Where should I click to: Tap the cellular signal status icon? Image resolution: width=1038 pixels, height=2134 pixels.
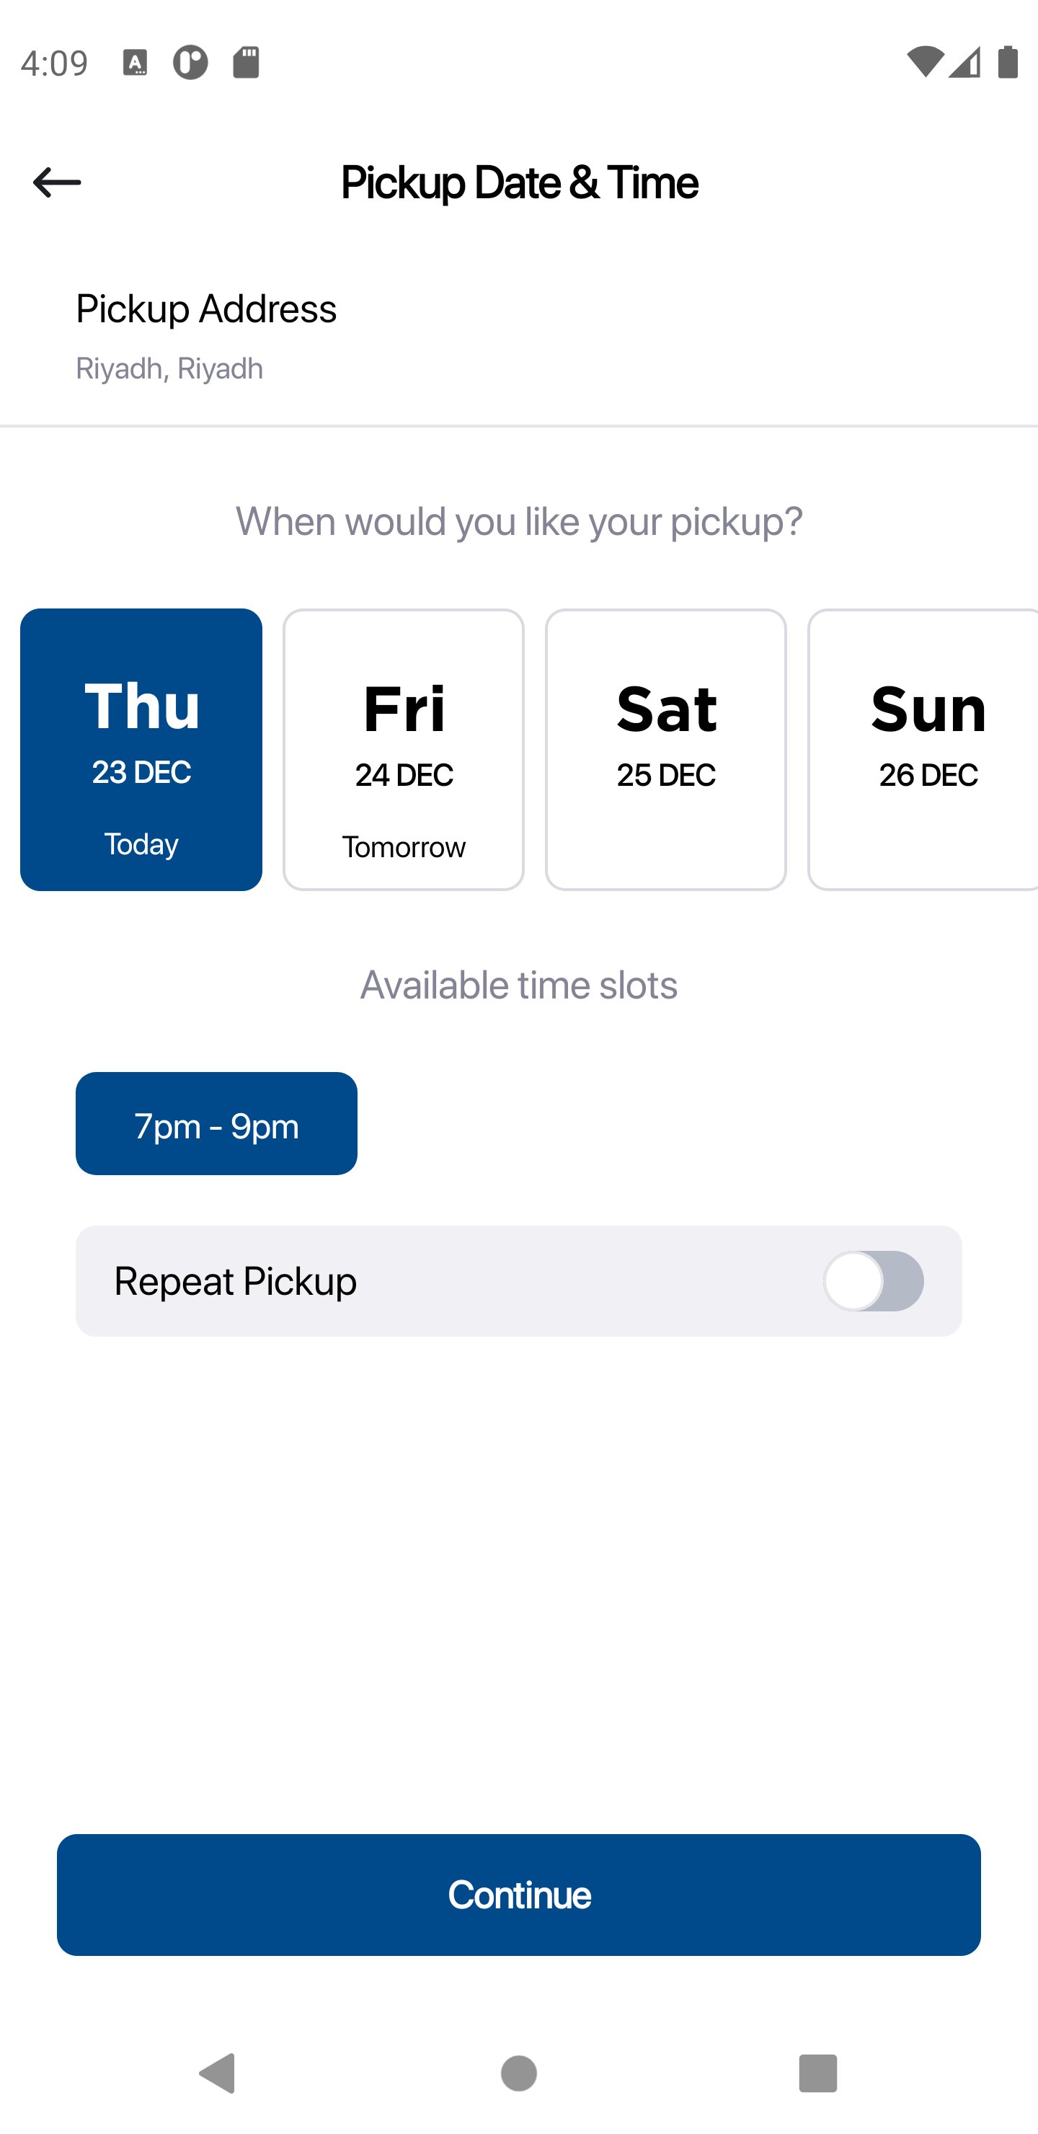click(965, 62)
